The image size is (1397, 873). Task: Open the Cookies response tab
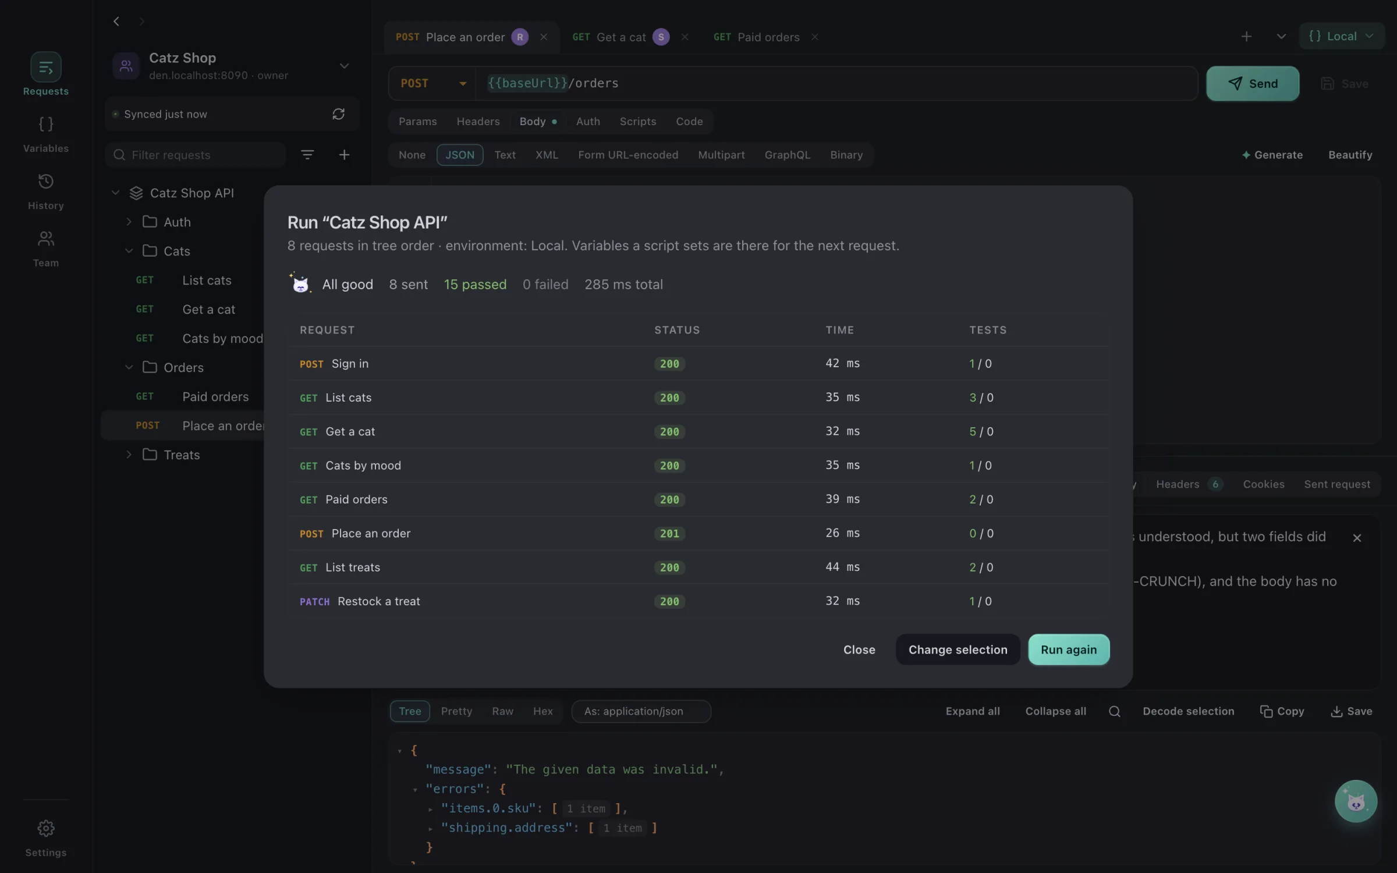[x=1263, y=484]
